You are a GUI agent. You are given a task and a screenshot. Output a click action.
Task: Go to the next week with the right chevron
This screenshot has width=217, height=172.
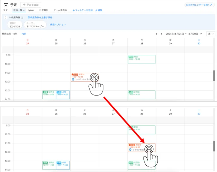161,34
